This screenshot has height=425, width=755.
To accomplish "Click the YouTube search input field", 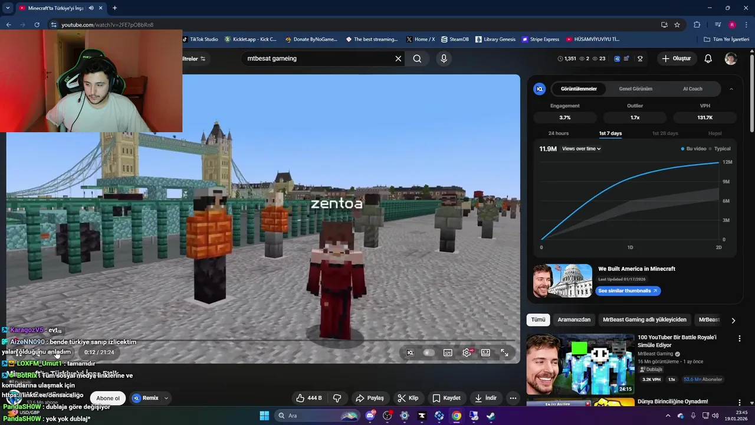I will click(317, 58).
